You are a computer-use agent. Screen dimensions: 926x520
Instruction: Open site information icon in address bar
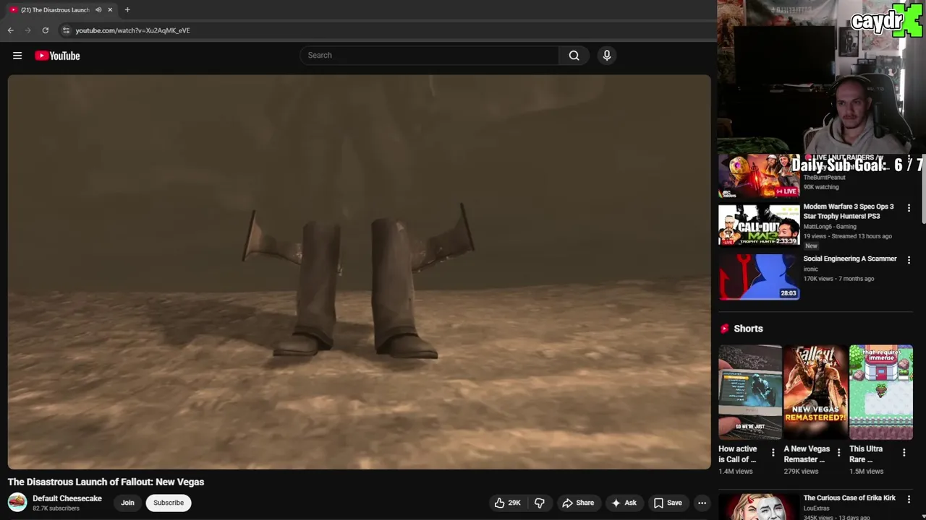point(66,30)
